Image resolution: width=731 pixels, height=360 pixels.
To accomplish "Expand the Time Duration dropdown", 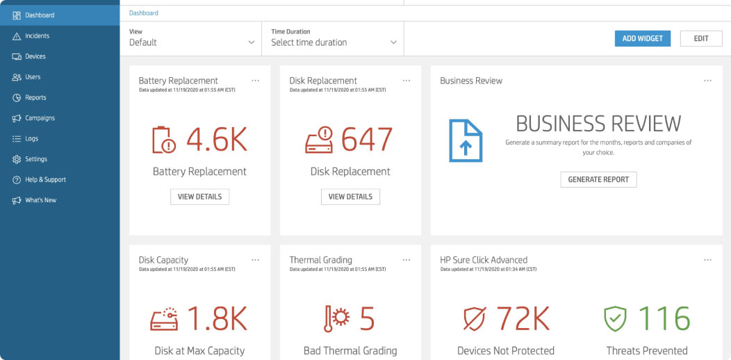I will pos(334,42).
